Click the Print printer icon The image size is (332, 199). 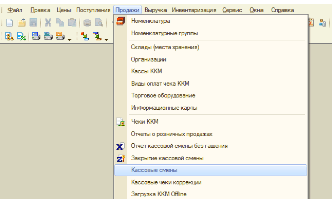87,22
